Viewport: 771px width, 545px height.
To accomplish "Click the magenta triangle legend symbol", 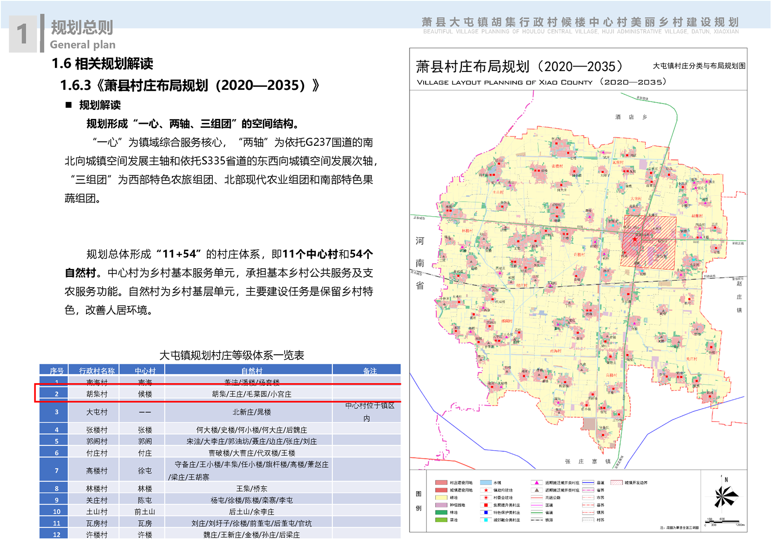I will pyautogui.click(x=536, y=483).
